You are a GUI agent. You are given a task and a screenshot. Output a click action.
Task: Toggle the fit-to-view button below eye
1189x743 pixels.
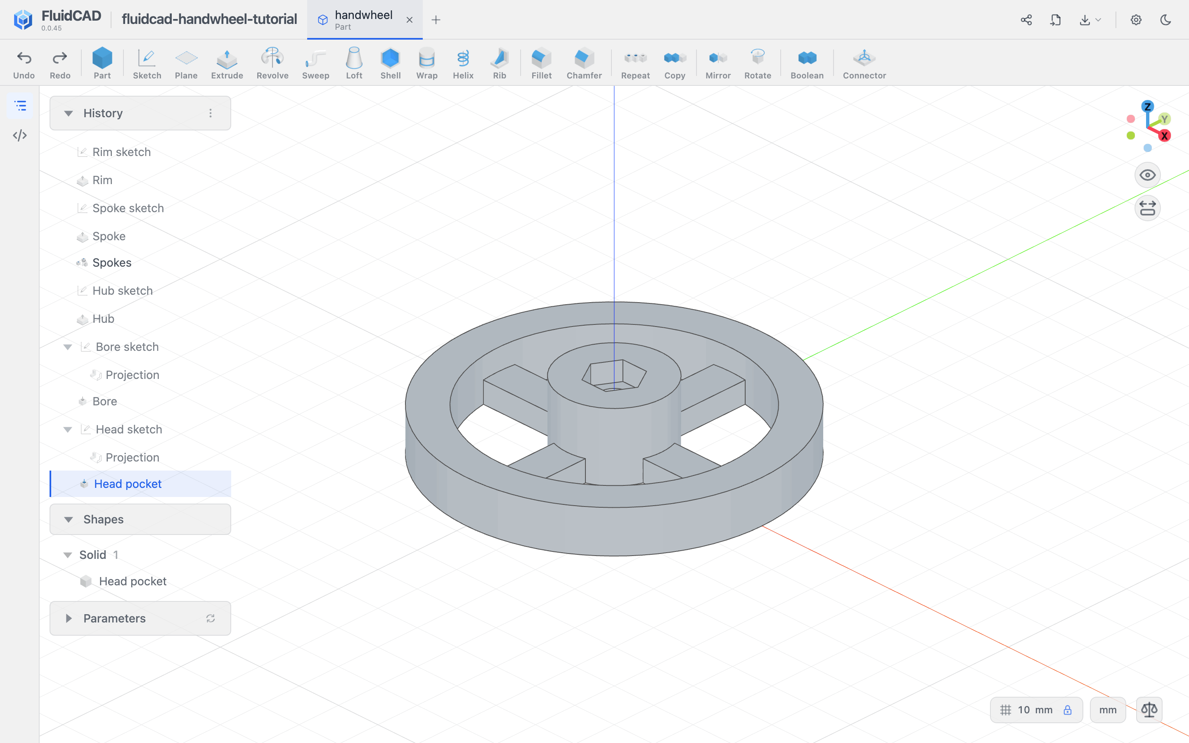[x=1147, y=208]
